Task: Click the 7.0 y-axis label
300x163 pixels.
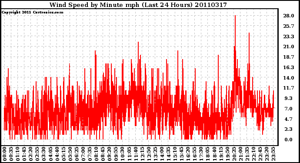Action: 289,109
